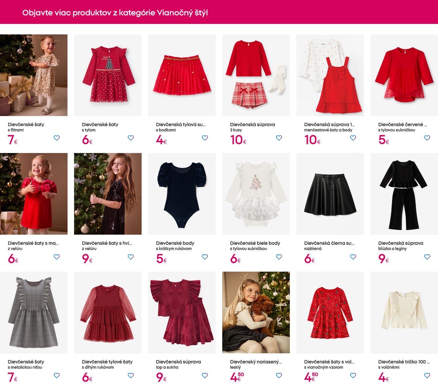Favorite the menčestrové šaty a body set
This screenshot has height=388, width=438.
[x=353, y=138]
